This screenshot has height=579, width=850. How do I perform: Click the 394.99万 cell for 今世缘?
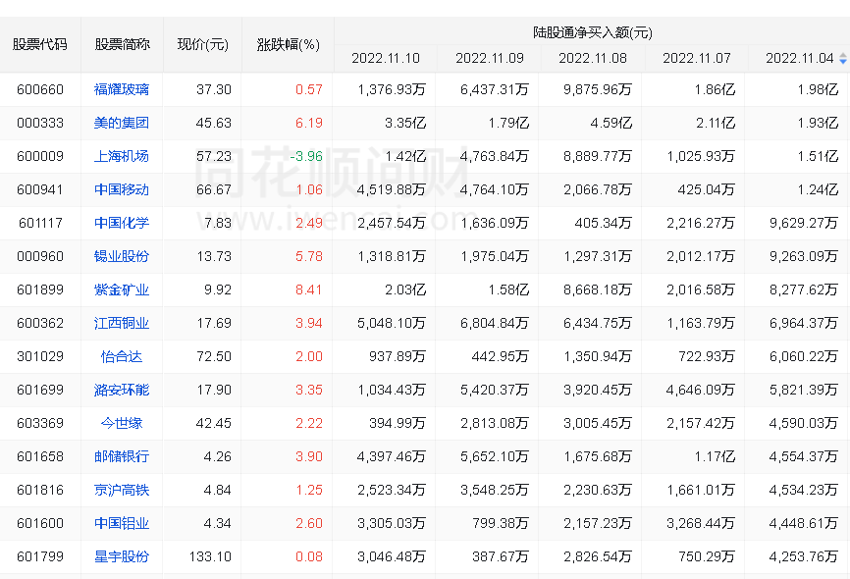pyautogui.click(x=398, y=423)
